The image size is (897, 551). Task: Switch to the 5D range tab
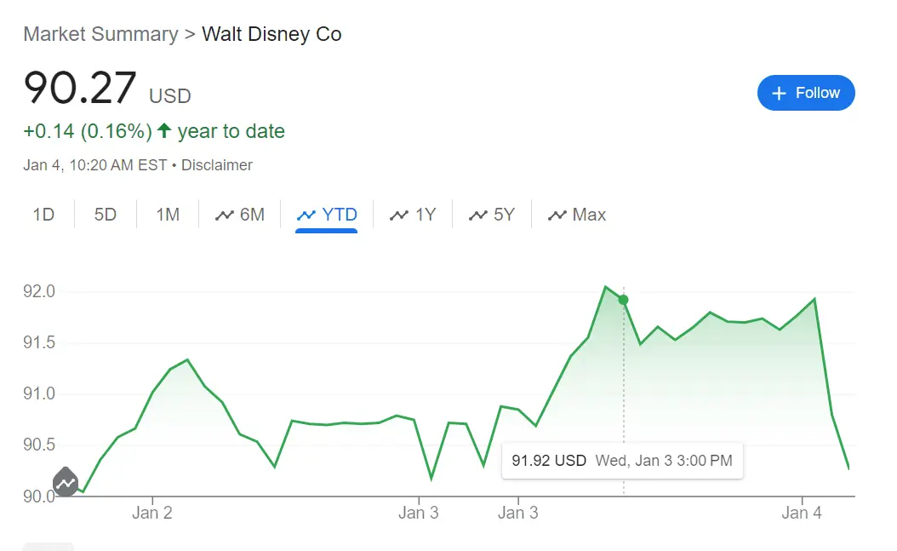(x=106, y=215)
